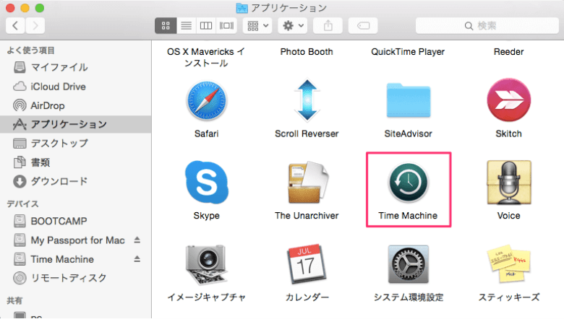Select the Time Machine app icon

[409, 183]
